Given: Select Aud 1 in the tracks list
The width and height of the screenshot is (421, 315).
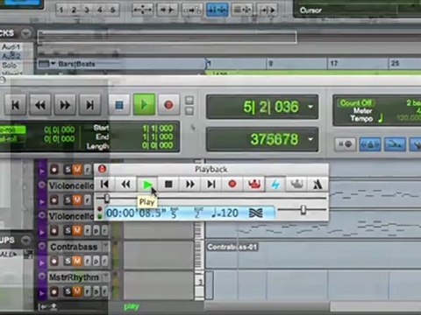Looking at the screenshot, I should point(11,46).
